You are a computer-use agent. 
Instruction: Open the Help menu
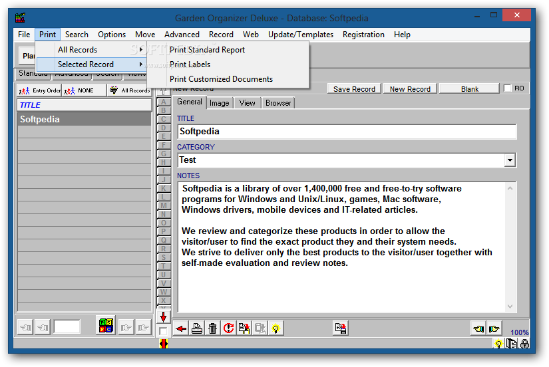(402, 35)
